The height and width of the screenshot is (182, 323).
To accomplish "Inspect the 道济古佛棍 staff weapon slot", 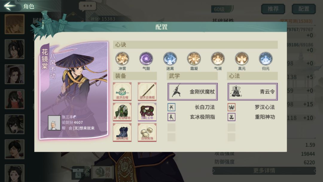I will click(147, 91).
